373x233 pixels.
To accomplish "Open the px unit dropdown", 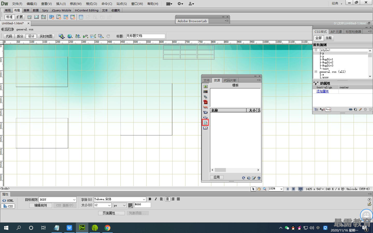I will pos(124,205).
